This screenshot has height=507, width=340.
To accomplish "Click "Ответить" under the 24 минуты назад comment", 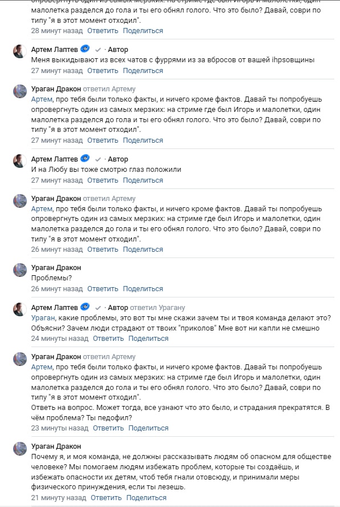I will coord(108,339).
